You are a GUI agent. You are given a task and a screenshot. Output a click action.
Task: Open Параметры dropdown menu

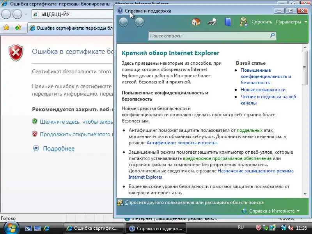click(x=291, y=22)
